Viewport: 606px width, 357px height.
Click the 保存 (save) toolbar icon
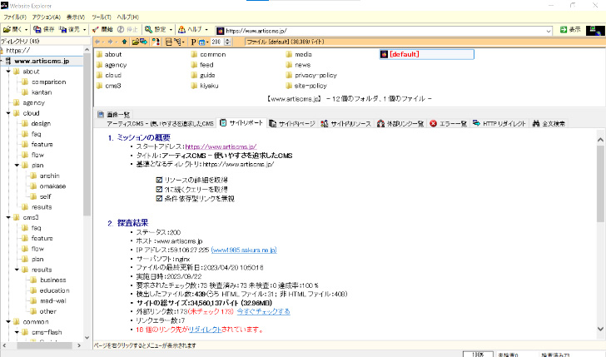tap(37, 29)
